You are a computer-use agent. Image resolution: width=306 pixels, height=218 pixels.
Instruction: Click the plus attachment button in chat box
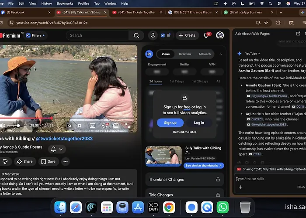point(240,187)
